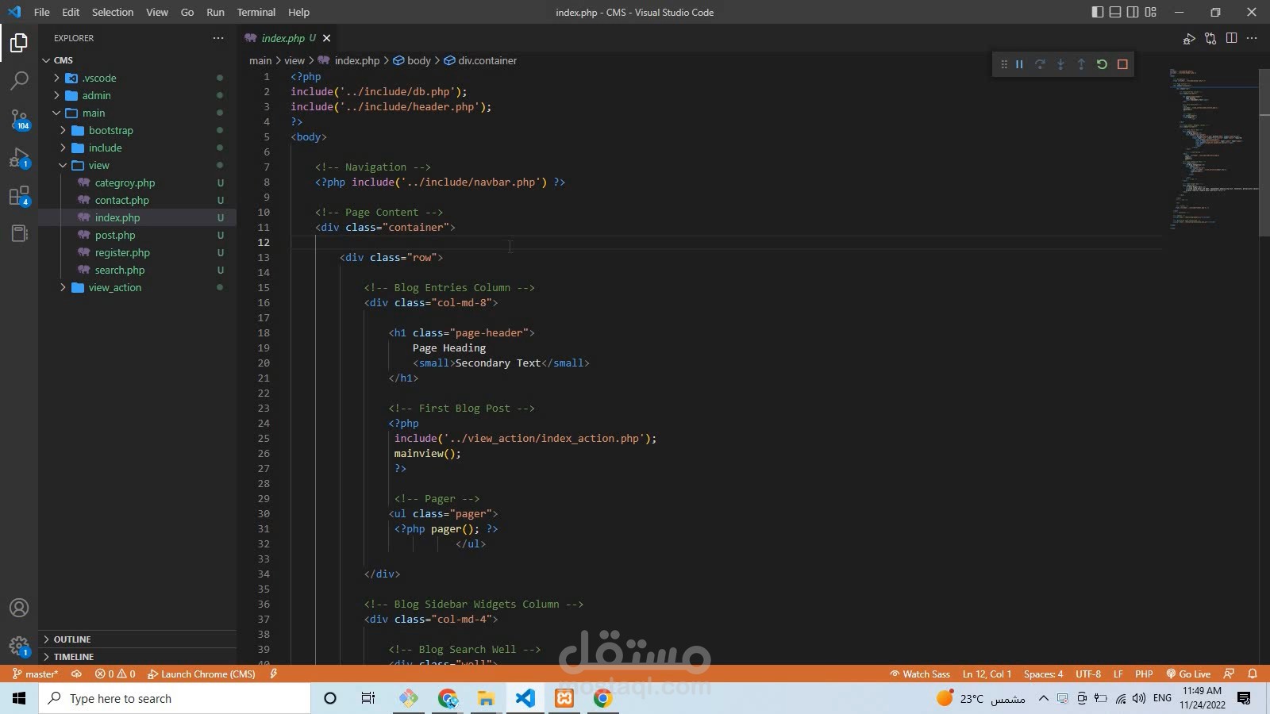Click in Windows search box
Image resolution: width=1270 pixels, height=714 pixels.
[175, 698]
